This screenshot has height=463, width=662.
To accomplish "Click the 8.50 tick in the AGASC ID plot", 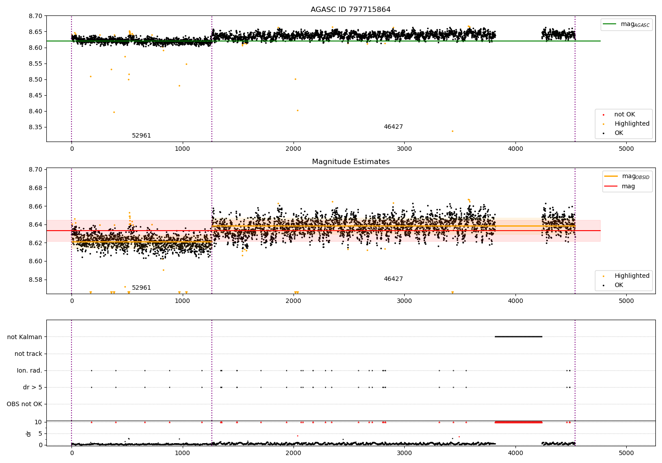I will 35,80.
